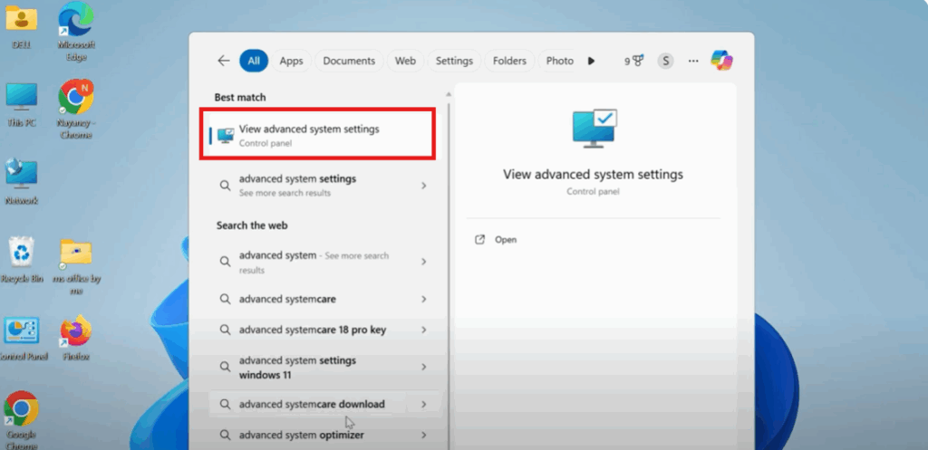Select the 'advanced system settings' search suggestion

(324, 185)
